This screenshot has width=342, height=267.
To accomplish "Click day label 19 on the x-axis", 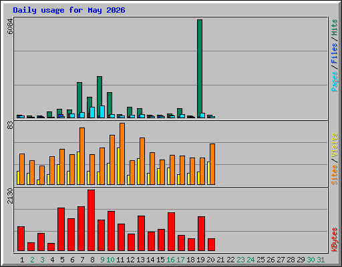I will (x=200, y=260).
